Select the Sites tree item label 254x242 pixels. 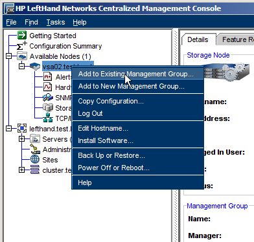(50, 160)
